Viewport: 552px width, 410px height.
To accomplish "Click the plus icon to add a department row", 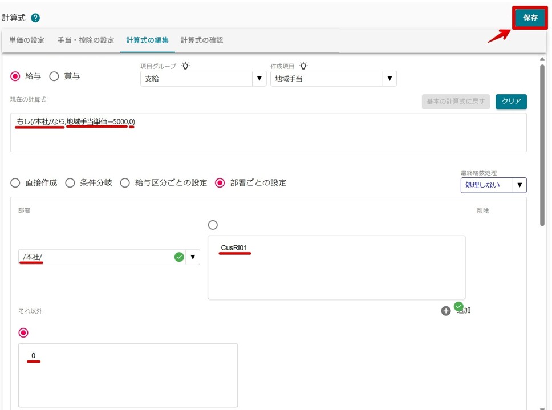I will 446,311.
